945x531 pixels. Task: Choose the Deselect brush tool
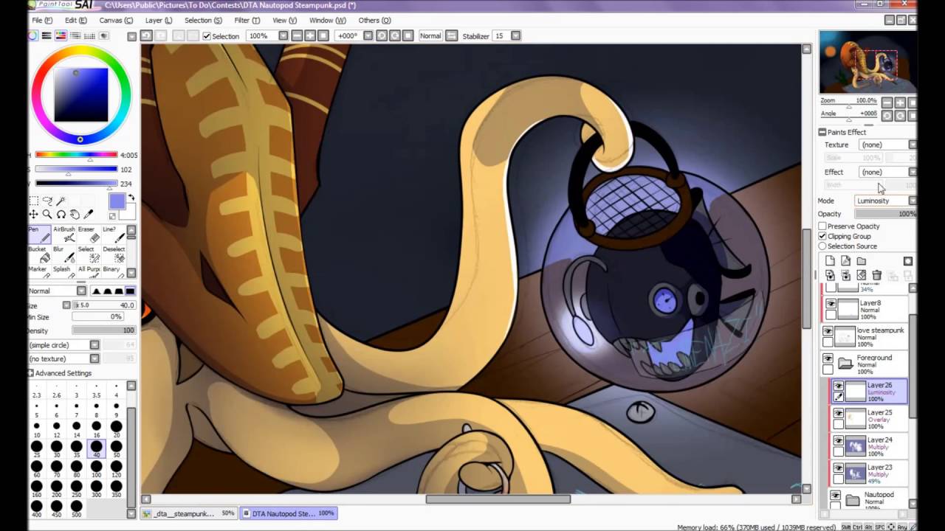pos(113,254)
